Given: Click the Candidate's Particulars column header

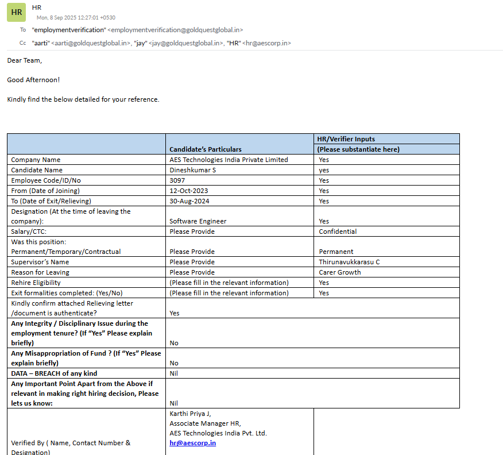Looking at the screenshot, I should click(206, 149).
